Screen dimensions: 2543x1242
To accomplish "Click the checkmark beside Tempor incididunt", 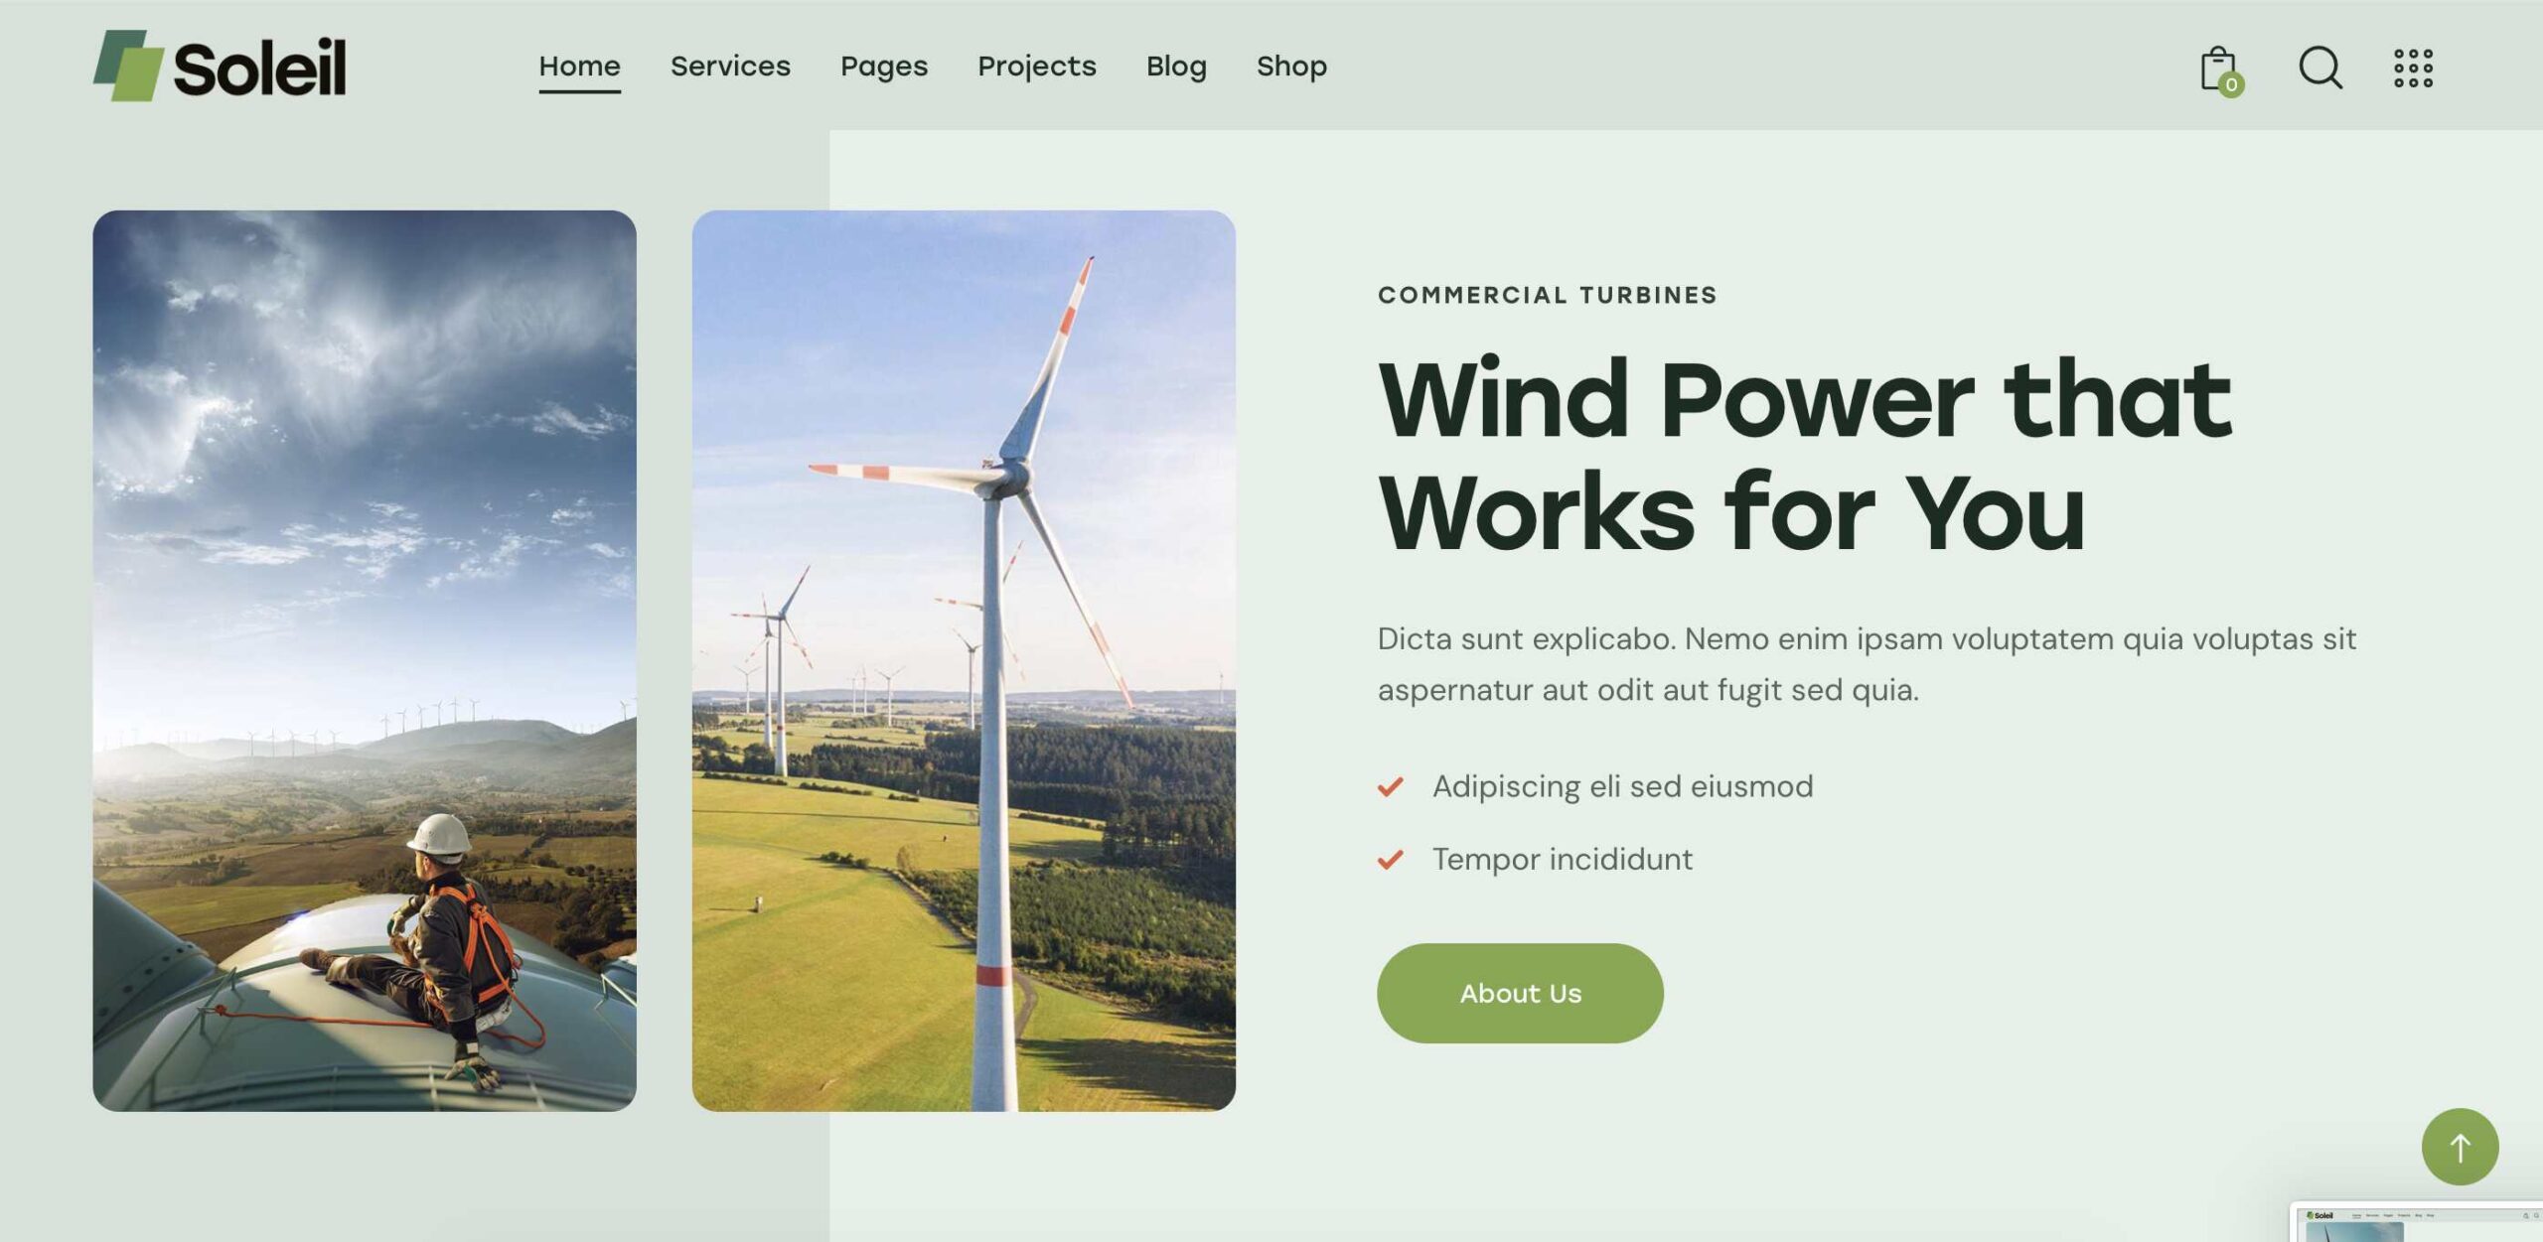I will (1390, 859).
